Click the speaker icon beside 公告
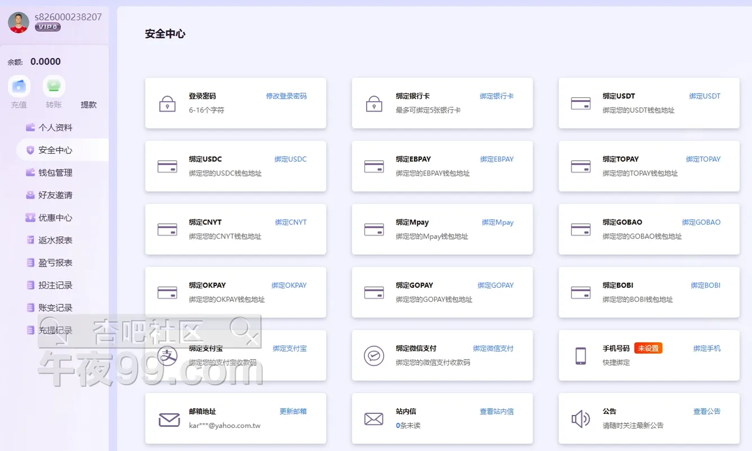 [x=580, y=419]
